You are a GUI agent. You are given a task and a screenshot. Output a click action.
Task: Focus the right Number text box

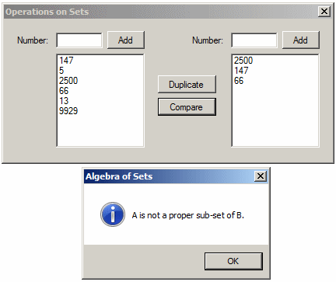[x=254, y=40]
